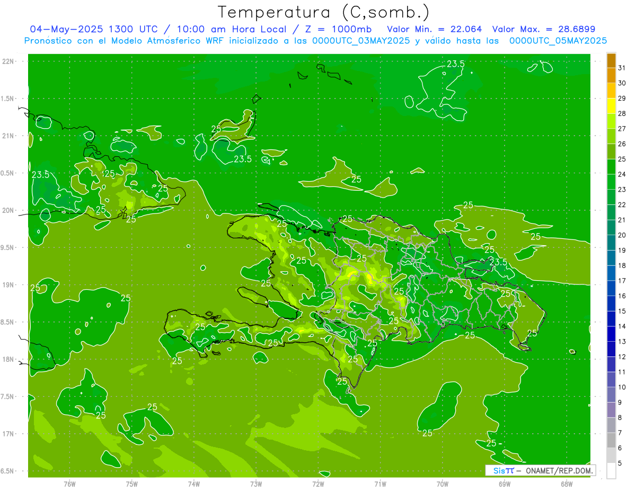Select the date text "04-May-2025 1300 UTC"
Viewport: 636px width, 491px height.
[x=94, y=29]
